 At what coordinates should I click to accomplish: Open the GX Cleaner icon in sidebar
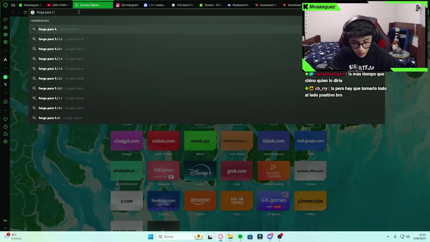[x=5, y=27]
